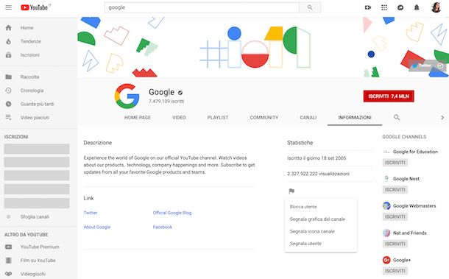Open the hamburger guide menu

pyautogui.click(x=9, y=7)
